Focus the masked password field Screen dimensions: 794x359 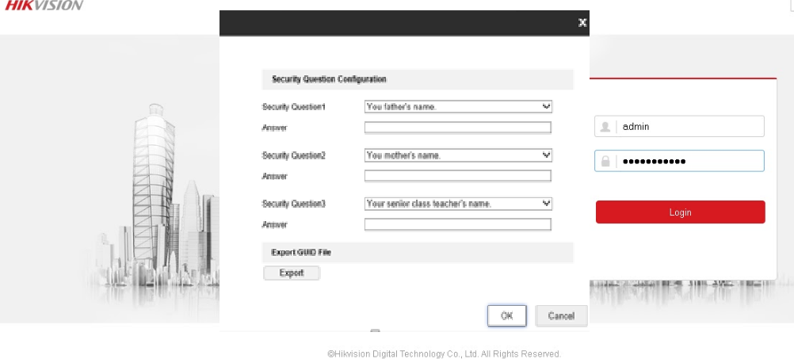689,162
